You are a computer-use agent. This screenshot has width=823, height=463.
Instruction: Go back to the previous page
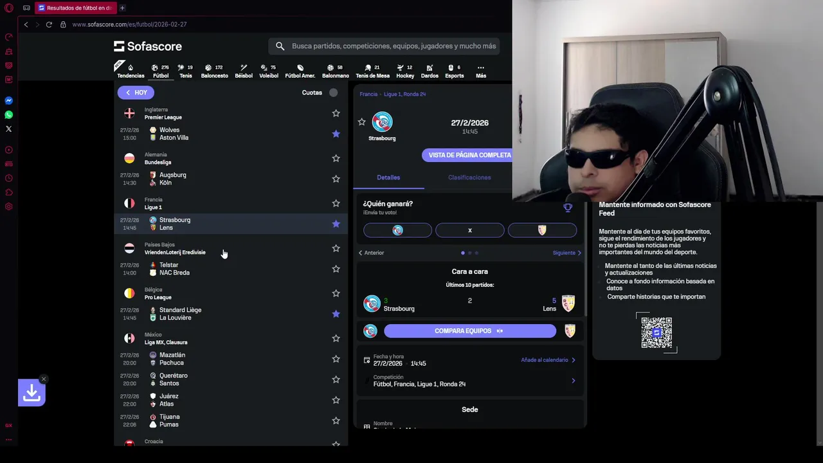click(26, 24)
